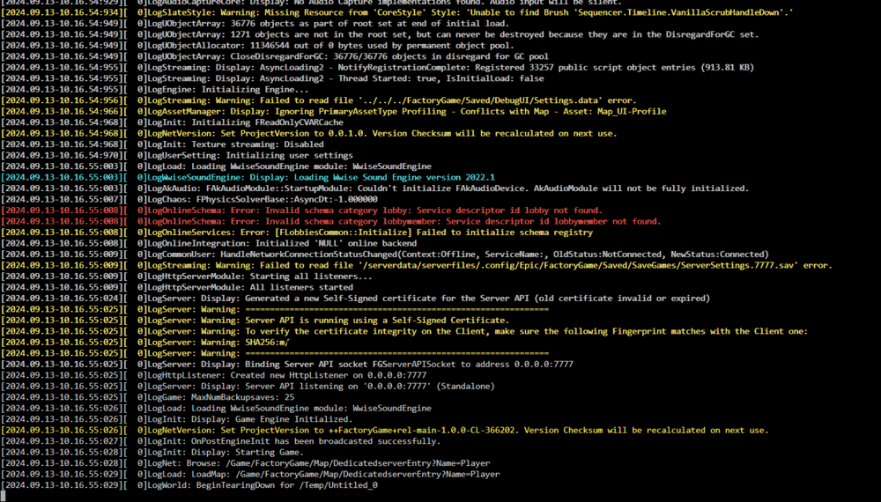
Task: Click the 'Initializing FReadOnlyCVARCache' line
Action: click(x=173, y=122)
